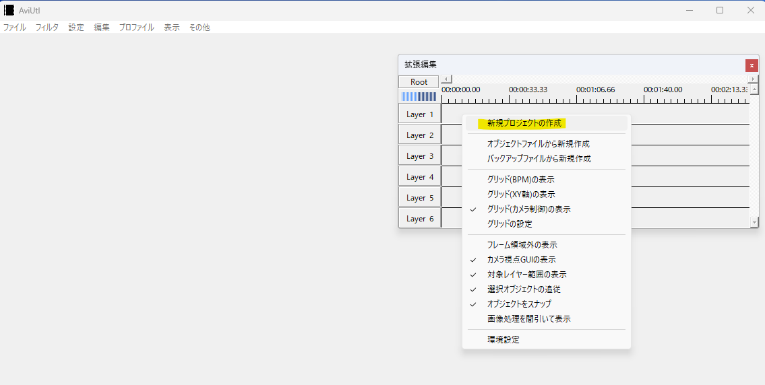Open the 編集 menu
This screenshot has height=385, width=765.
(x=102, y=28)
